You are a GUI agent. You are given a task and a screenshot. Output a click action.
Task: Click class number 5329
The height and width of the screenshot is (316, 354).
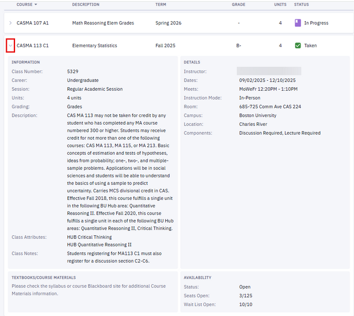pyautogui.click(x=72, y=72)
